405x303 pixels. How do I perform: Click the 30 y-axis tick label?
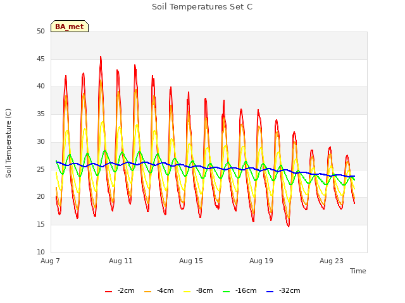(40, 141)
